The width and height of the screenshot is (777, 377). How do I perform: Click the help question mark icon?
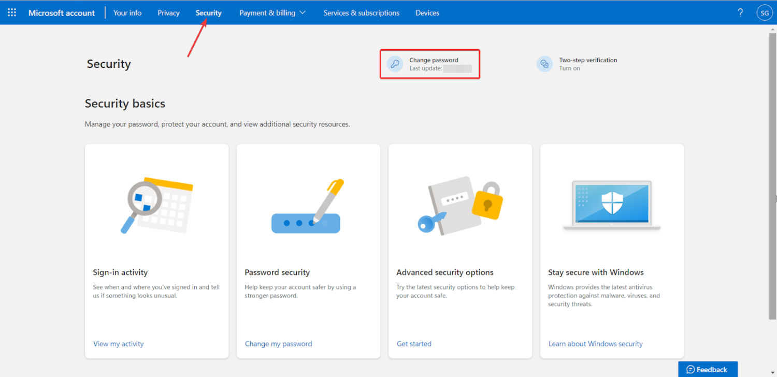pos(740,12)
